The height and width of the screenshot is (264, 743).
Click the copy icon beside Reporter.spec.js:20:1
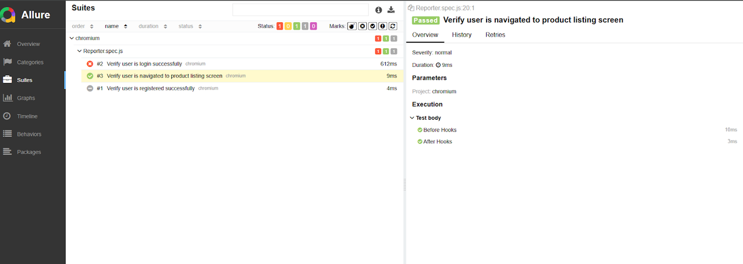[x=411, y=7]
